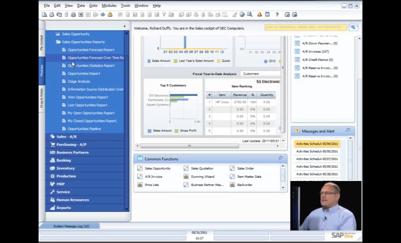The image size is (401, 243).
Task: Open the Goto menu
Action: tap(93, 6)
